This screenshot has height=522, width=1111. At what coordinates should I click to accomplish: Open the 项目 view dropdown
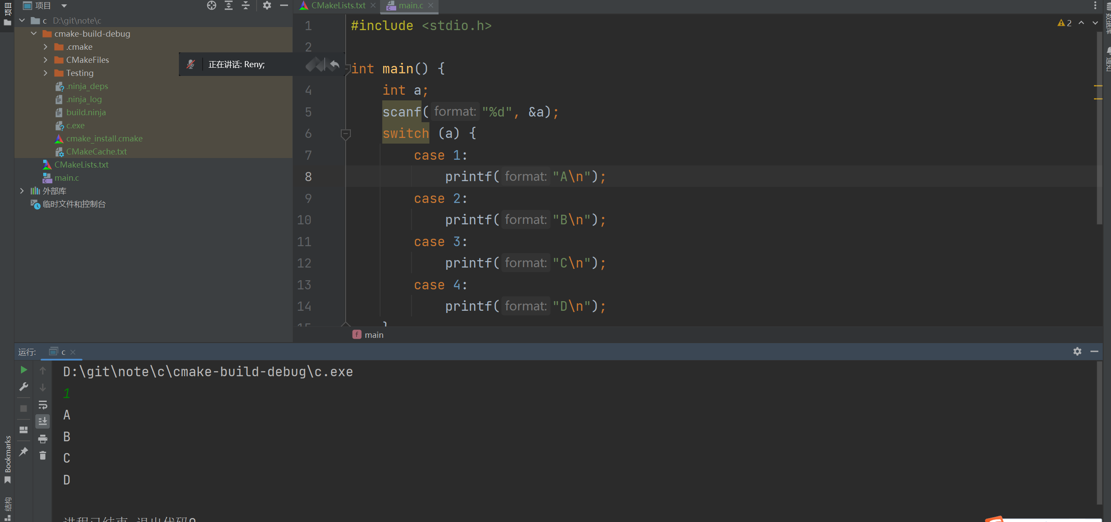click(x=64, y=6)
